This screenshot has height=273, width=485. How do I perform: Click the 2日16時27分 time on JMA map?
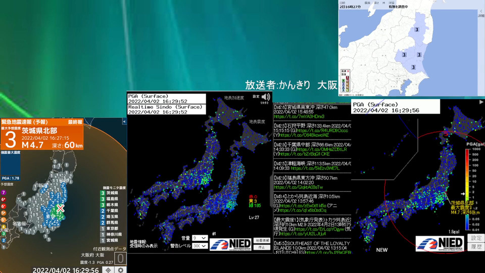coord(350,7)
